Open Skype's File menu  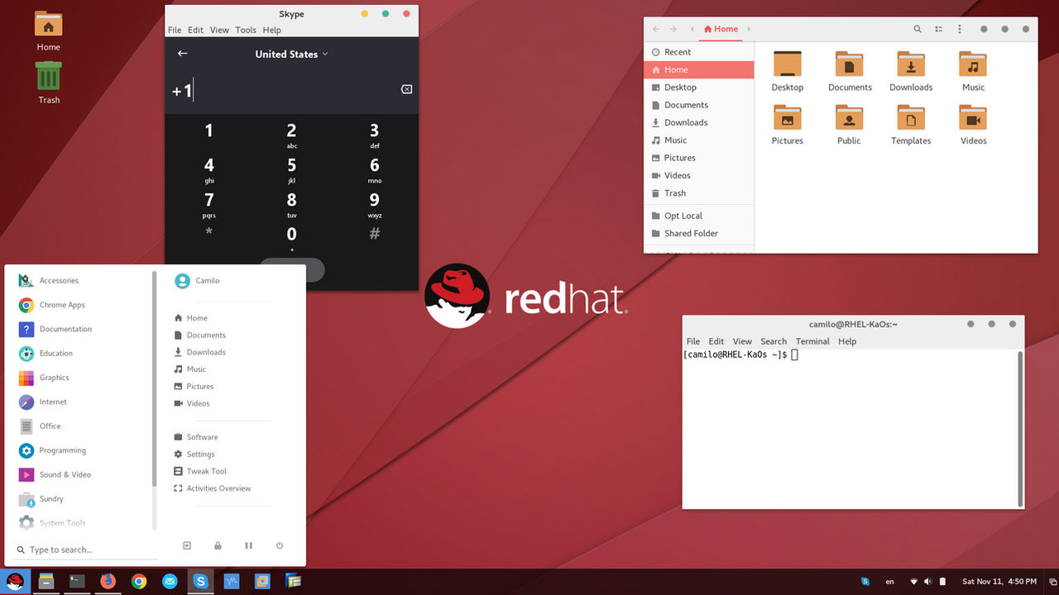point(175,30)
